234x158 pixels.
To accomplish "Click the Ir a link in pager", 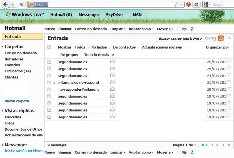I will [204, 145].
